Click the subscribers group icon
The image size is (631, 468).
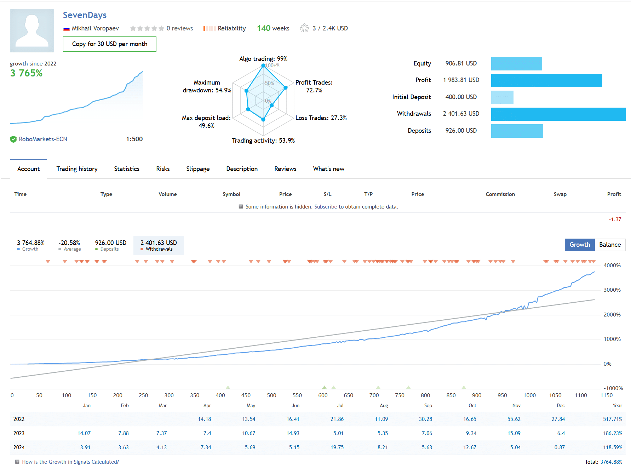click(x=304, y=28)
